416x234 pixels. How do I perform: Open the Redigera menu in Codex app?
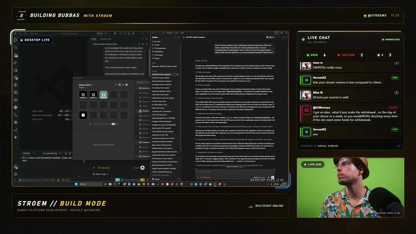pos(170,33)
